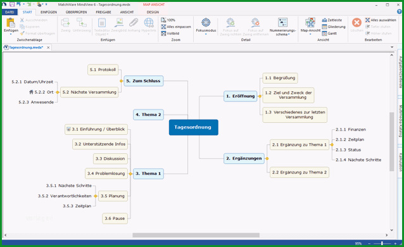Open the ÜBERPRÜFEN ribbon tab

[76, 12]
